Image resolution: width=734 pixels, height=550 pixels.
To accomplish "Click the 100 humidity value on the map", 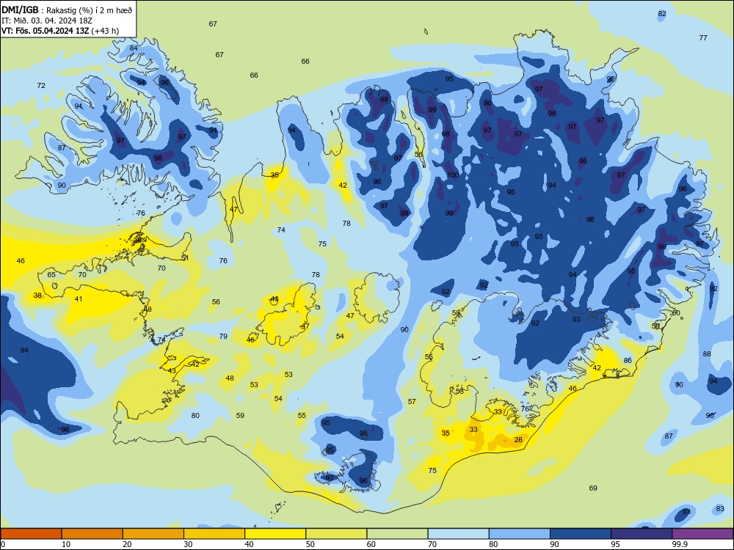I will point(453,175).
